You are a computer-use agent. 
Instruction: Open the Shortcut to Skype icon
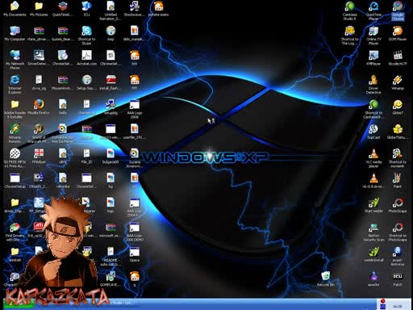[86, 35]
